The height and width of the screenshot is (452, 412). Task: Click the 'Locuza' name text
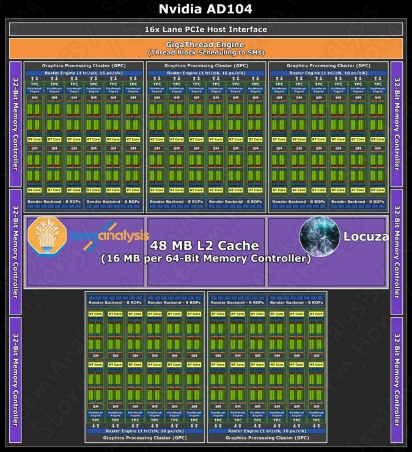[366, 236]
